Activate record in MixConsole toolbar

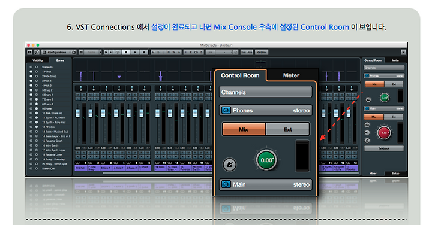coord(144,52)
